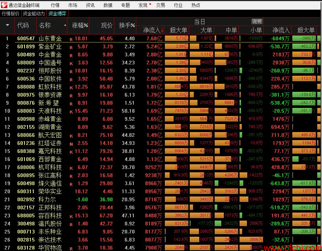The height and width of the screenshot is (251, 322).
Task: Select stock name 中金黄金
Action: (x=50, y=55)
